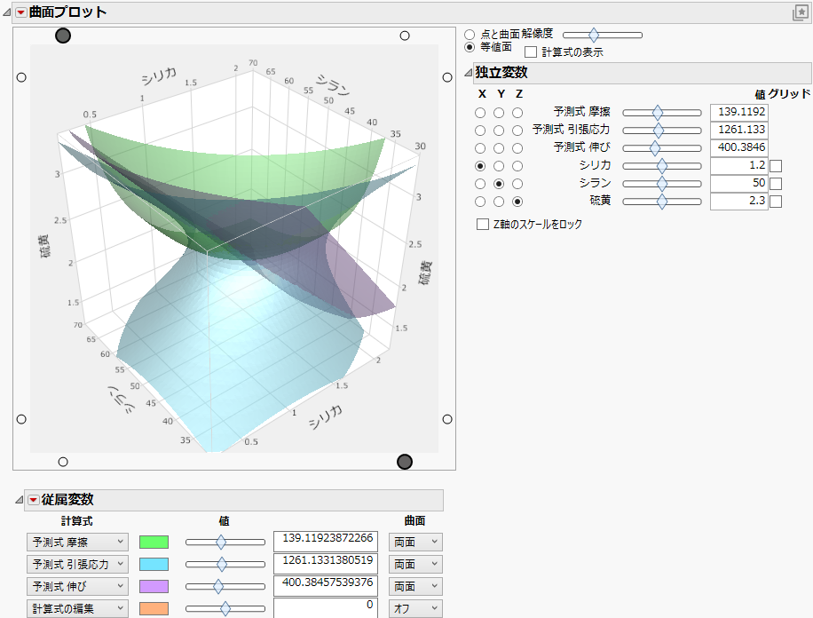Click the dark rotation handle above the plot

click(62, 36)
